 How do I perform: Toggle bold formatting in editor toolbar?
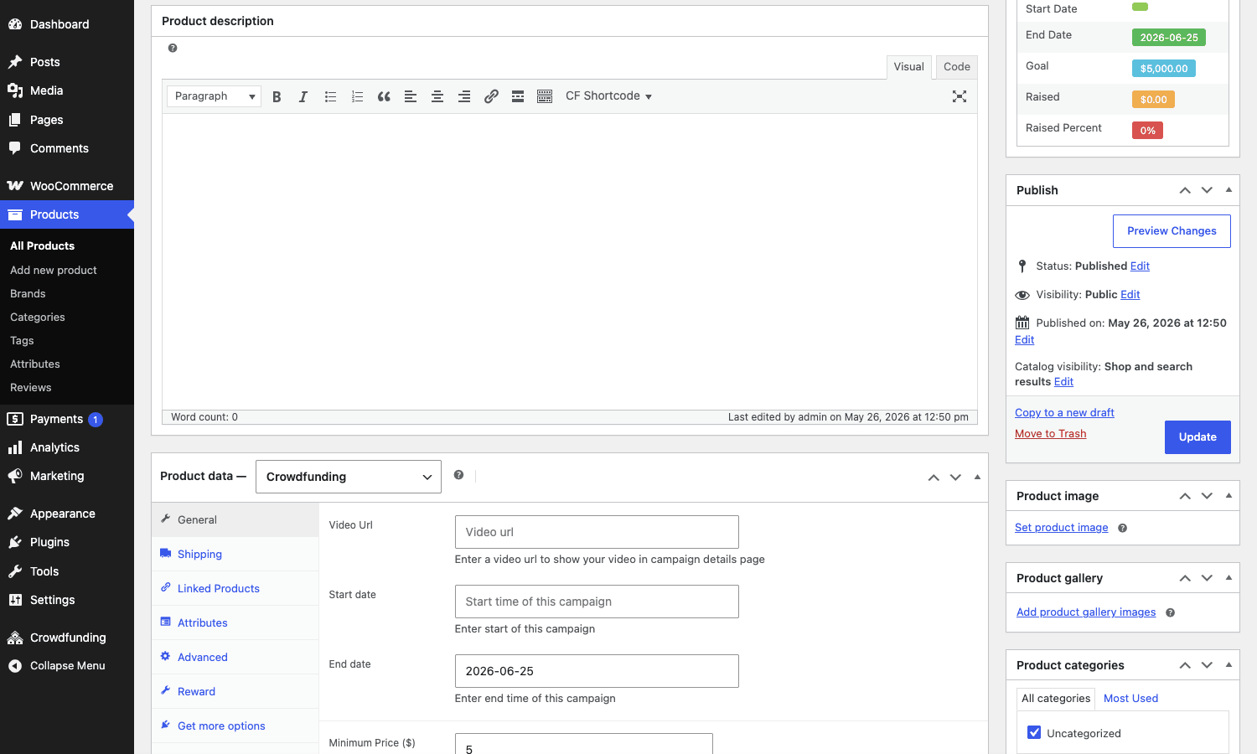point(277,96)
